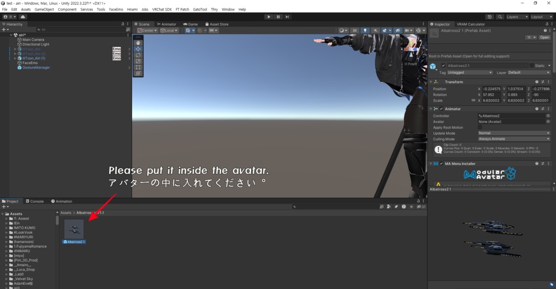Viewport: 556px width, 289px height.
Task: Select the Transform tool in Scene overlay
Action: pos(138,73)
